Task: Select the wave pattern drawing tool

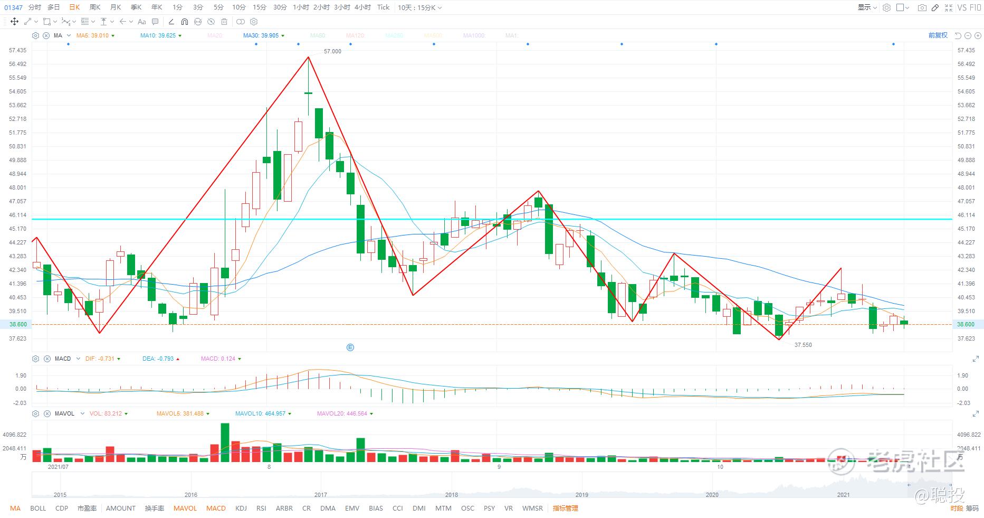Action: (65, 22)
